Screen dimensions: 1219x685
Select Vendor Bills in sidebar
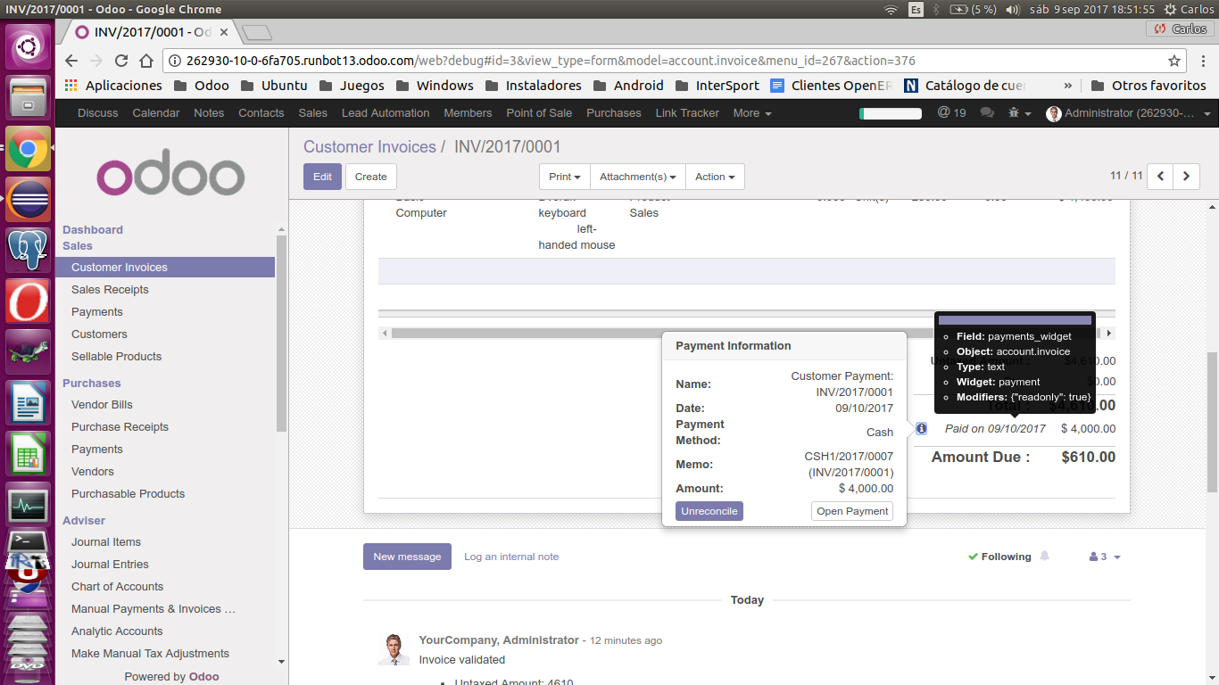(x=102, y=405)
